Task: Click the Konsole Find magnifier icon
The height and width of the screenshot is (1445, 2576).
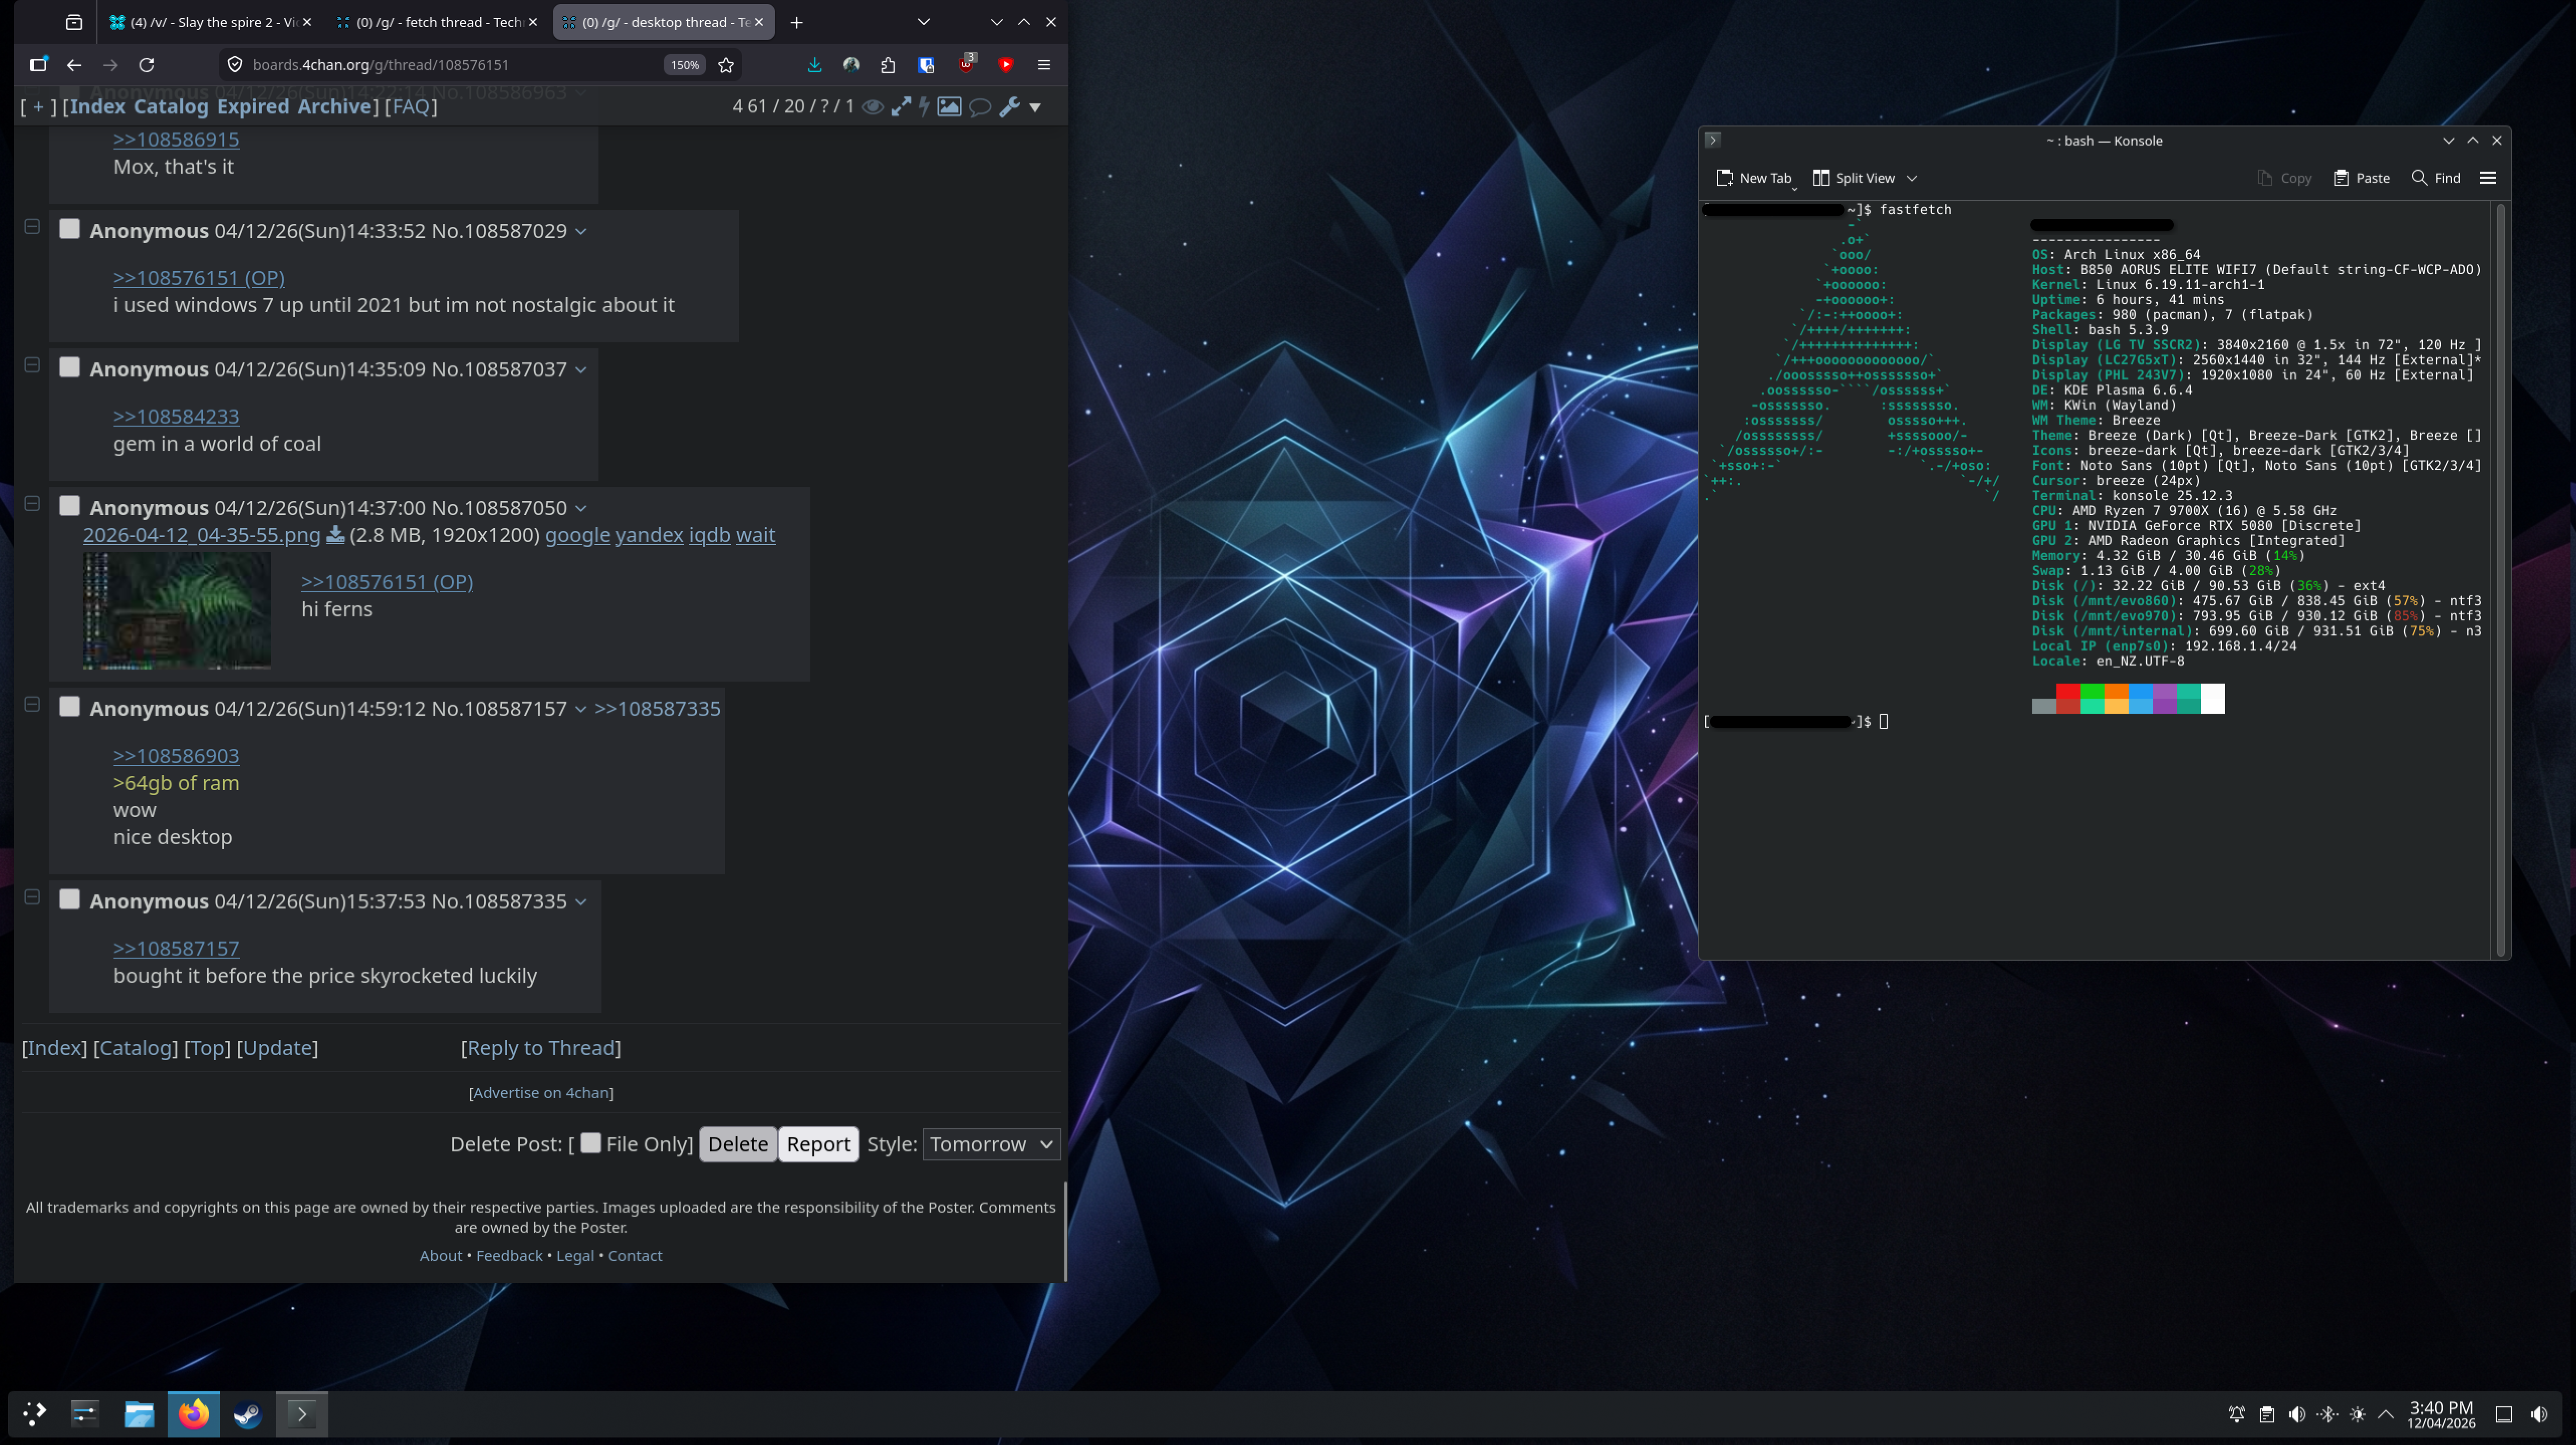Action: (x=2419, y=178)
